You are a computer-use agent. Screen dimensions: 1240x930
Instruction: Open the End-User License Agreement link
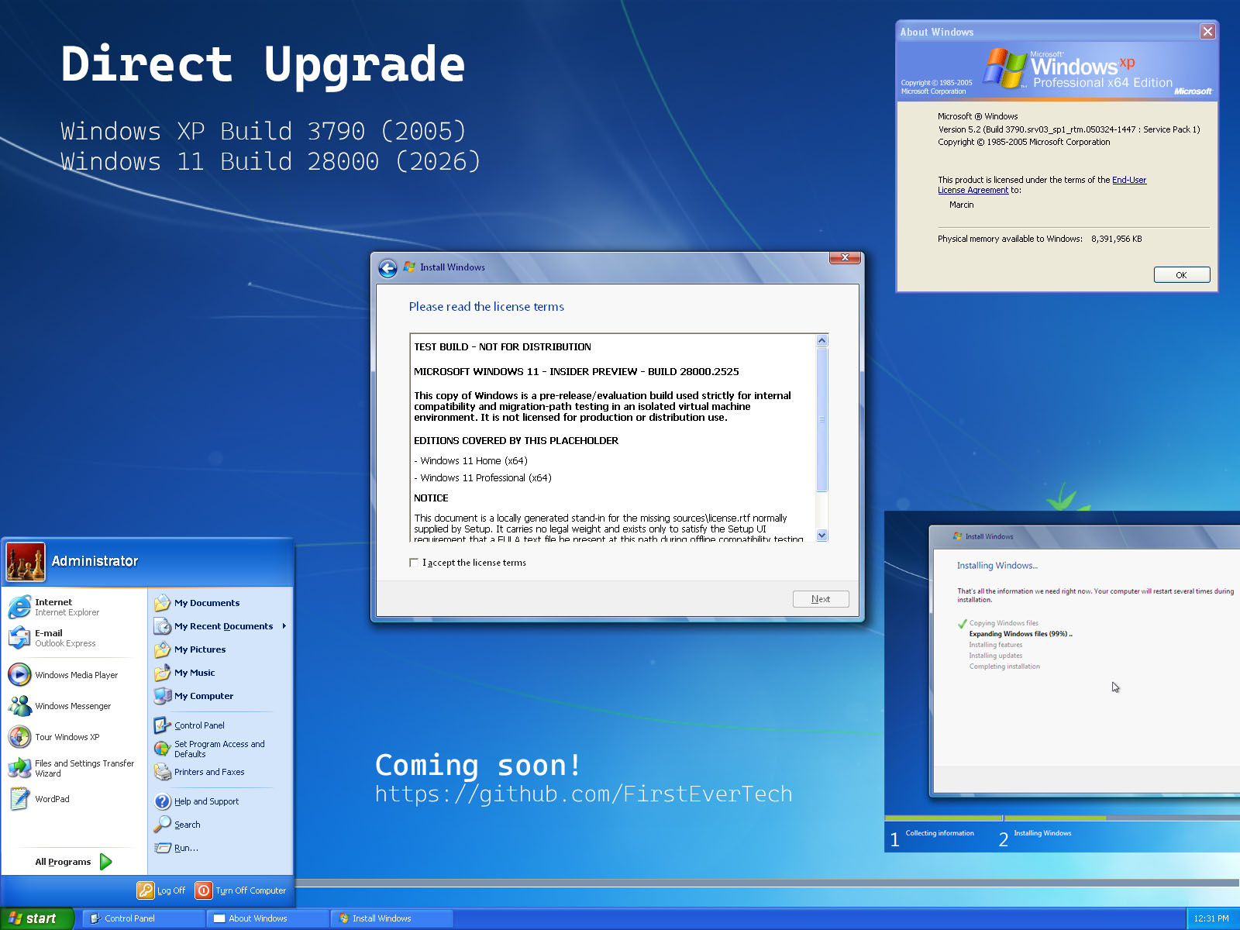coord(1042,184)
